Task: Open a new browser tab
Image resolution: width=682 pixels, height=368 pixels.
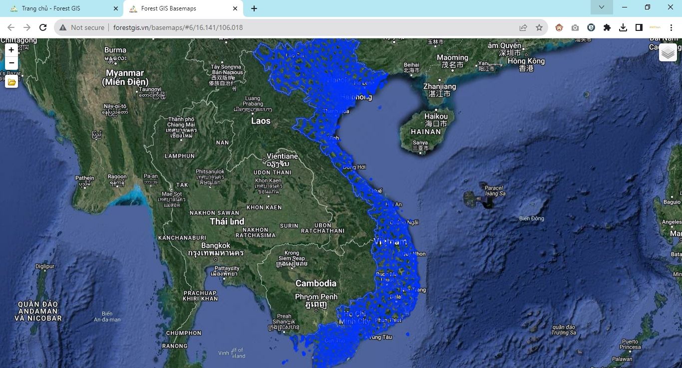Action: click(254, 8)
